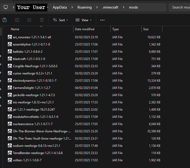Click the jar icon of geckolib-neoforge file
Viewport: 190px width, 168px height.
[10, 95]
